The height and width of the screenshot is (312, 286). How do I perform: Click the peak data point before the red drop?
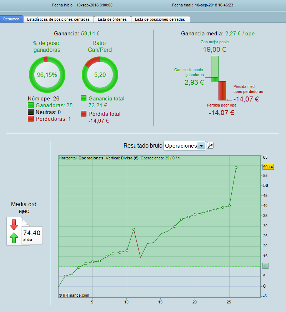(x=134, y=229)
